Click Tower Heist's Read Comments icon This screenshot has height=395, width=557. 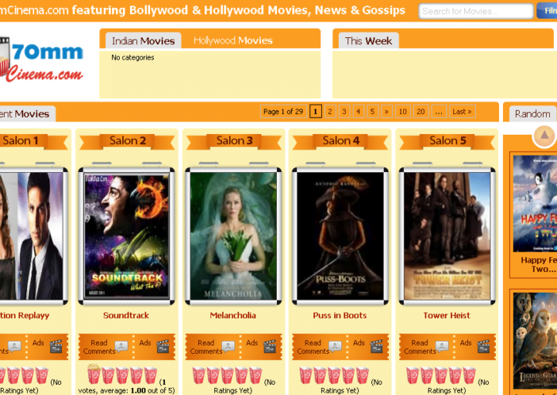(442, 346)
